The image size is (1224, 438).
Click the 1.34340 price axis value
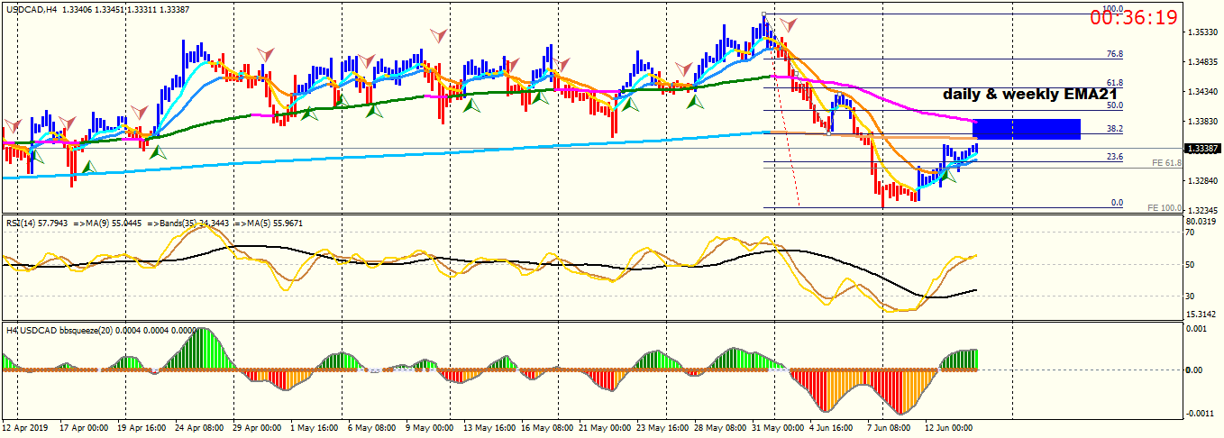click(x=1203, y=92)
